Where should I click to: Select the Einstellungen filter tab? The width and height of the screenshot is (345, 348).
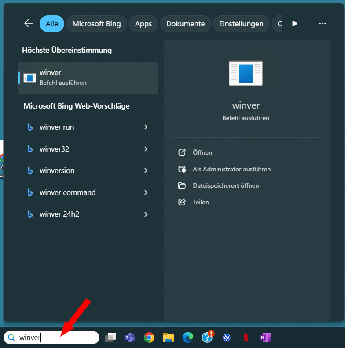241,24
